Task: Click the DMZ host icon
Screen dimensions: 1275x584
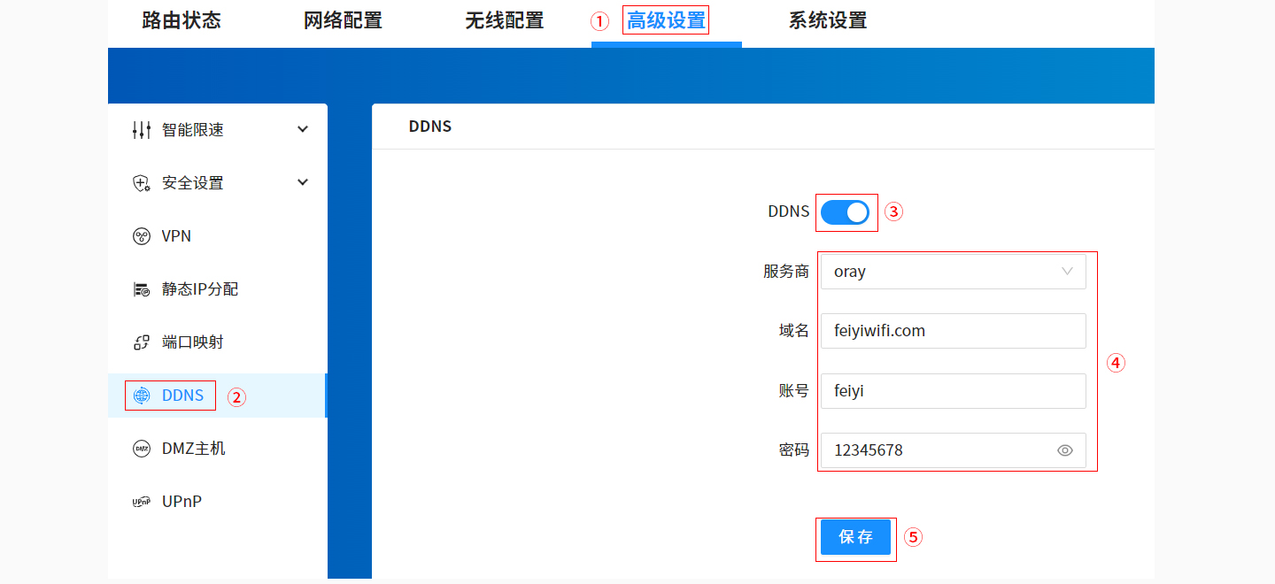Action: click(x=141, y=449)
